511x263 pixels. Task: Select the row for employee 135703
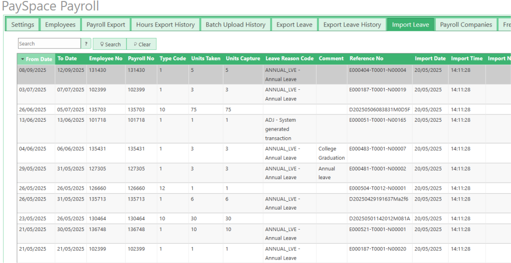point(98,109)
